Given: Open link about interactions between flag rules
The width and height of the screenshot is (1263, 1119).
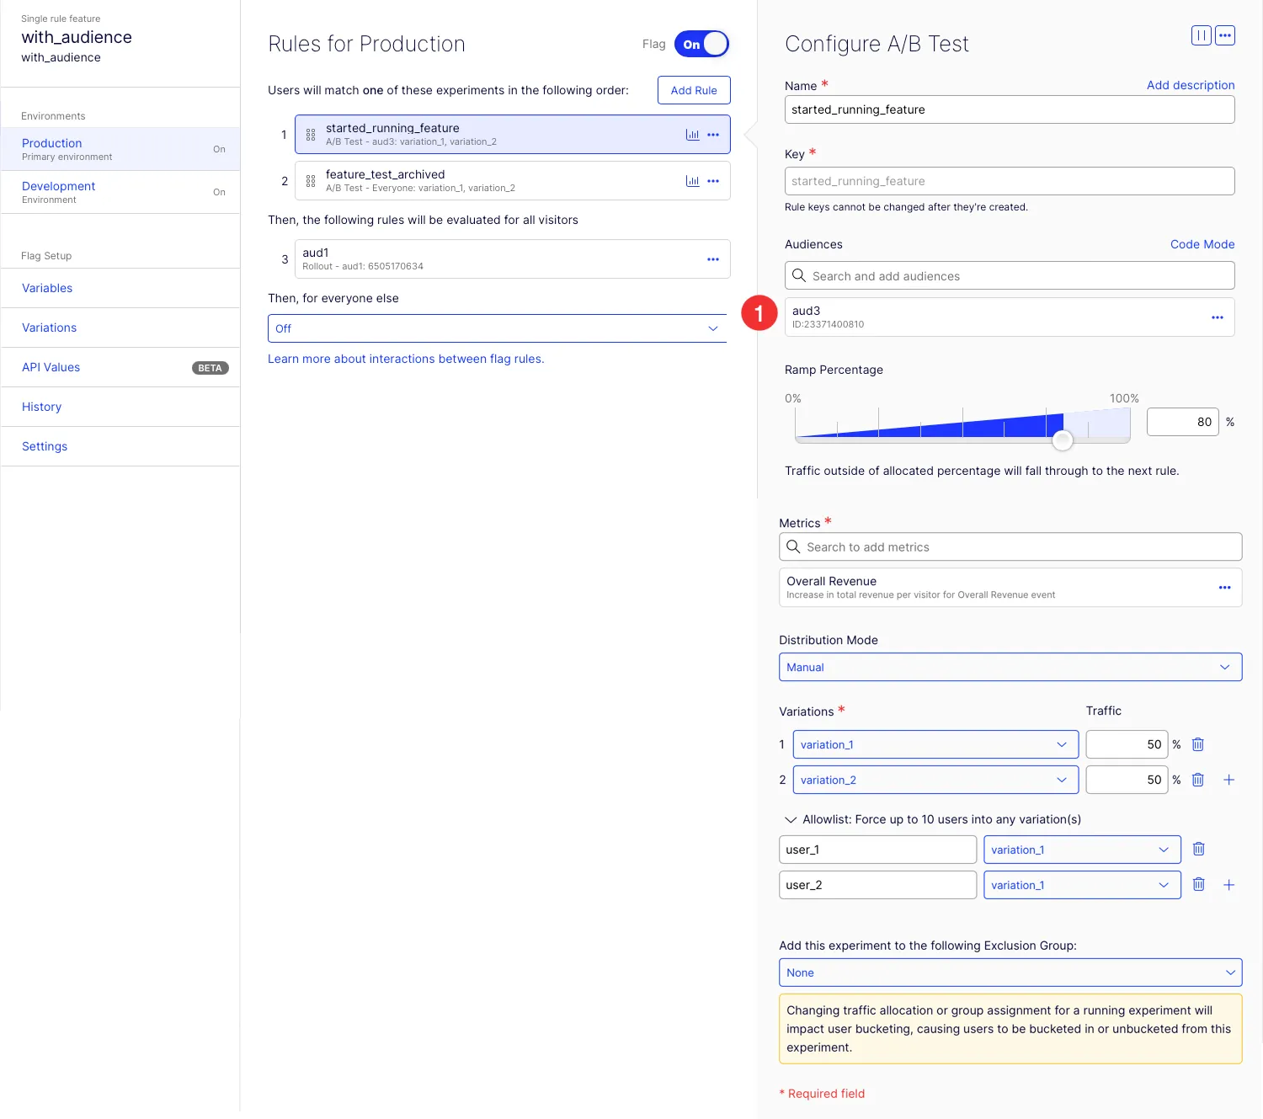Looking at the screenshot, I should point(406,359).
